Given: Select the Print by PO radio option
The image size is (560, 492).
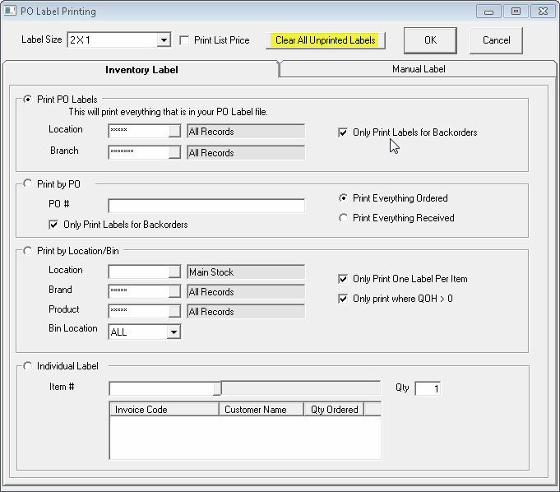Looking at the screenshot, I should [27, 183].
